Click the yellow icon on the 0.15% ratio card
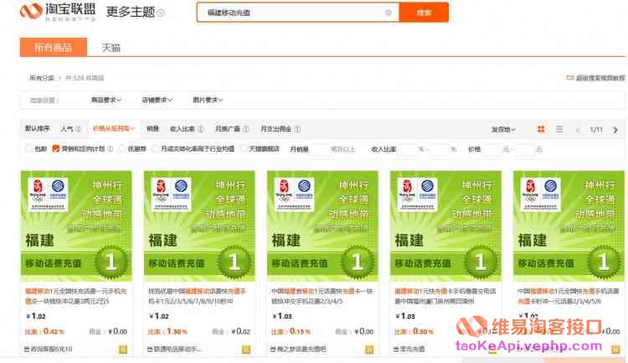This screenshot has width=628, height=363. click(x=369, y=350)
